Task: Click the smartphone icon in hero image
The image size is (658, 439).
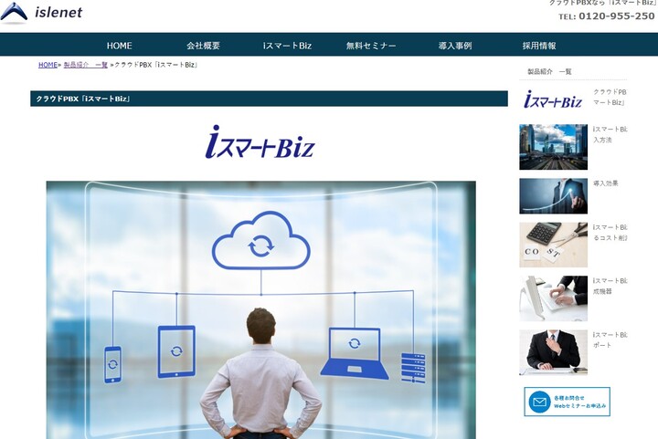Action: pyautogui.click(x=112, y=364)
